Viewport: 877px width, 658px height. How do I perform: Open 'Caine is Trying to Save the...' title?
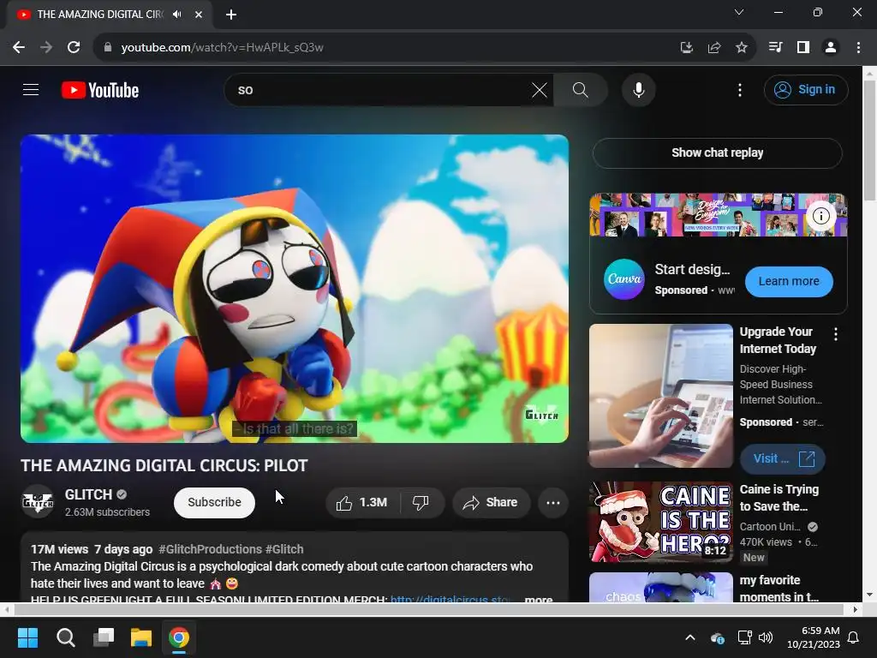click(x=779, y=498)
